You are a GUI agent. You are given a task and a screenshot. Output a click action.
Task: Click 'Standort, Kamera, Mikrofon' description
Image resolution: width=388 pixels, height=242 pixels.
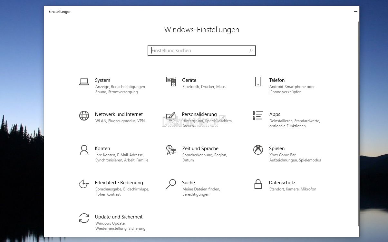tap(293, 189)
